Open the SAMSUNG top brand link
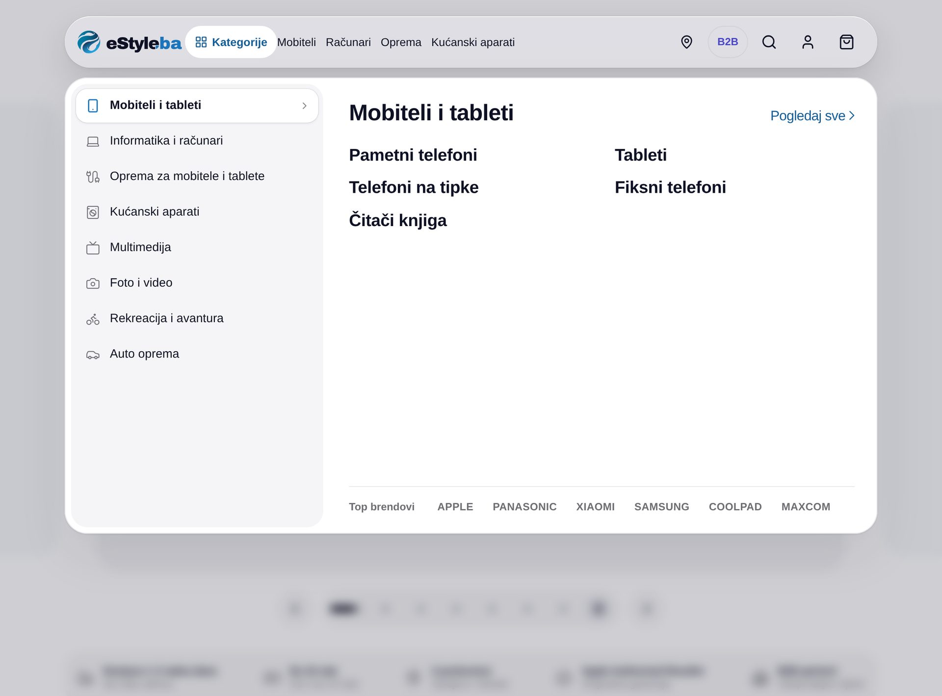 (661, 507)
